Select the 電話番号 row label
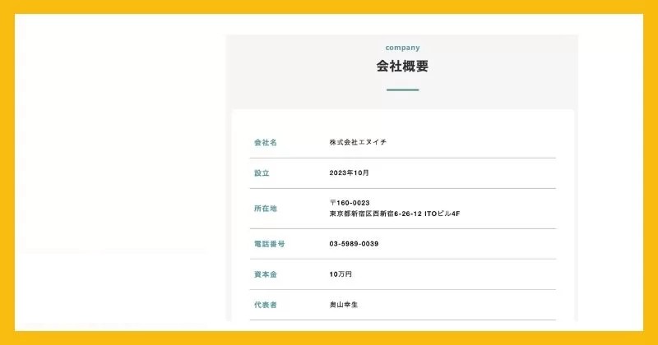Viewport: 658px width, 345px height. 269,244
